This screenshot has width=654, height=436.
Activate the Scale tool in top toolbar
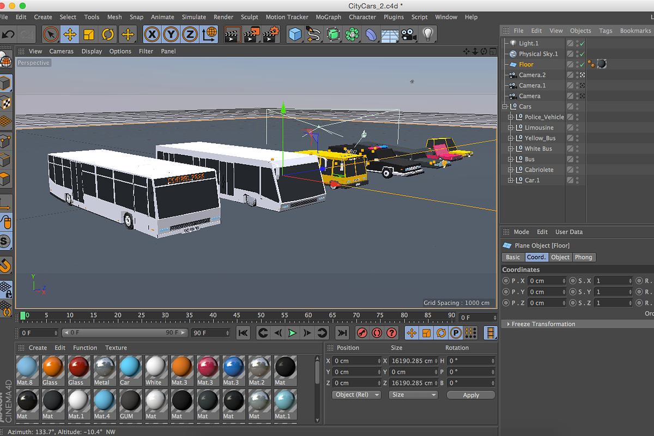point(89,35)
